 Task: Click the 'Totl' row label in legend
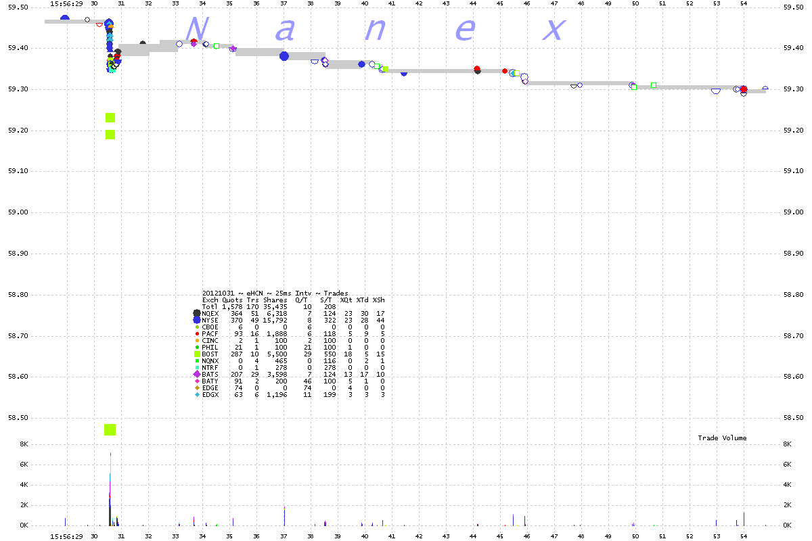point(210,306)
